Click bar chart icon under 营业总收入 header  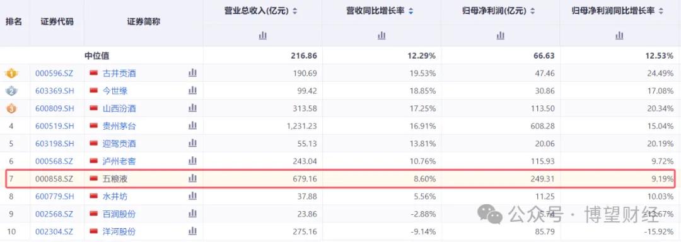point(262,35)
